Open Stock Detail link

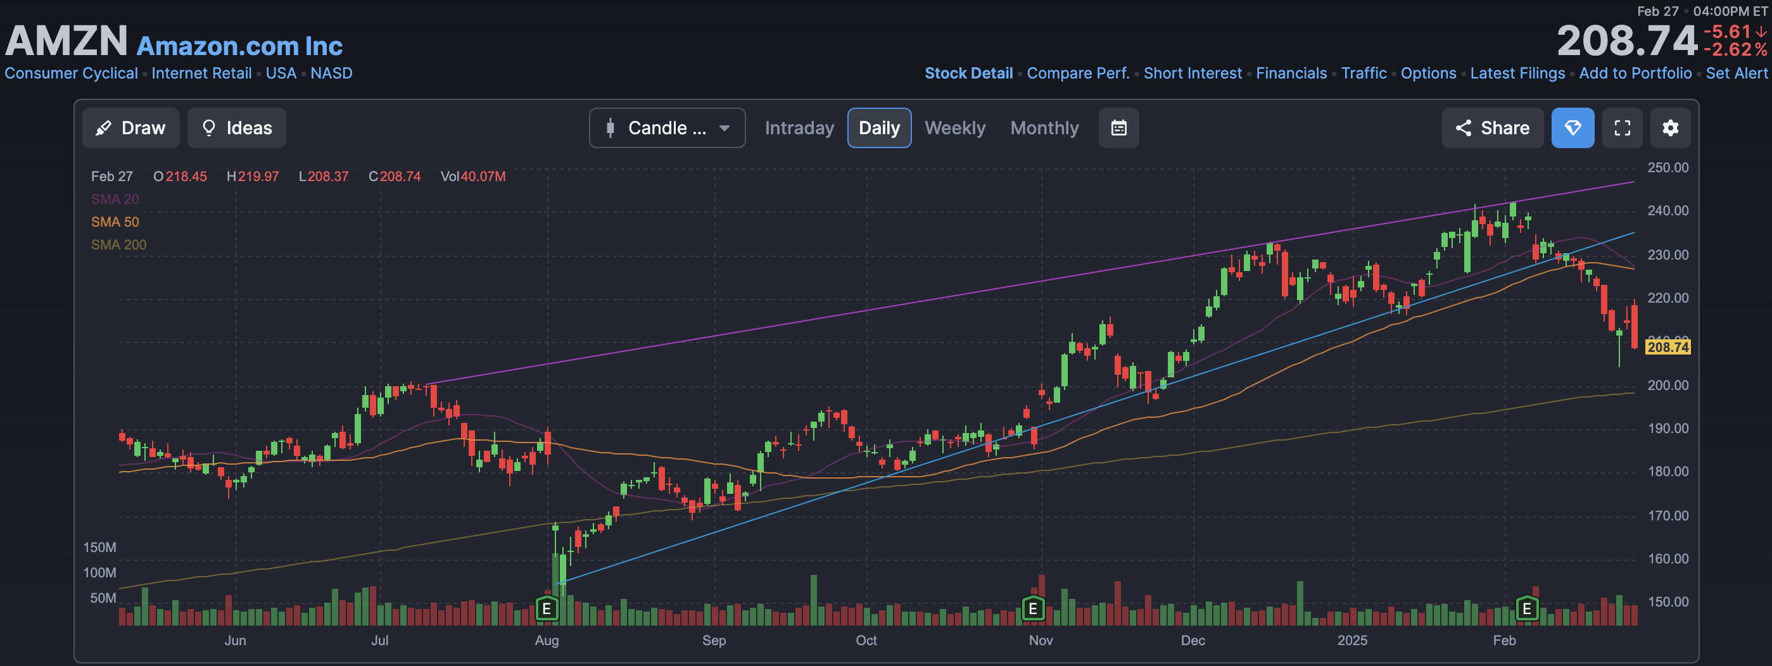[x=968, y=73]
